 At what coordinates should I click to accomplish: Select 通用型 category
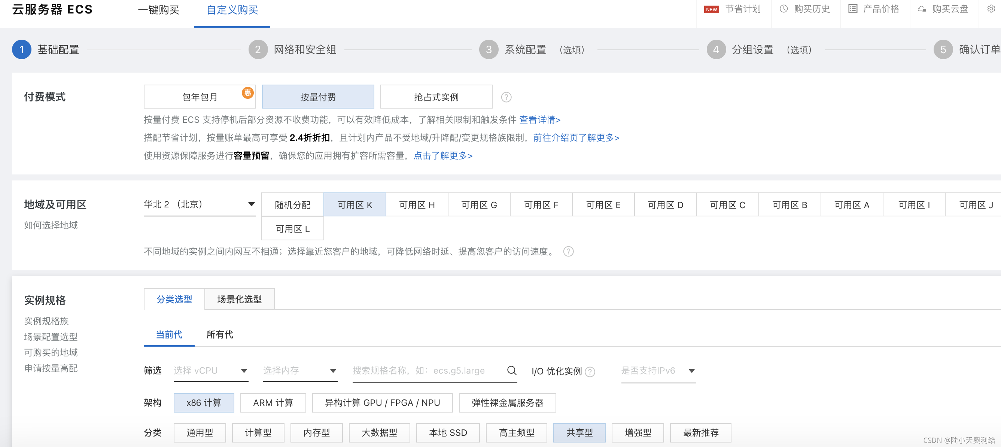200,433
